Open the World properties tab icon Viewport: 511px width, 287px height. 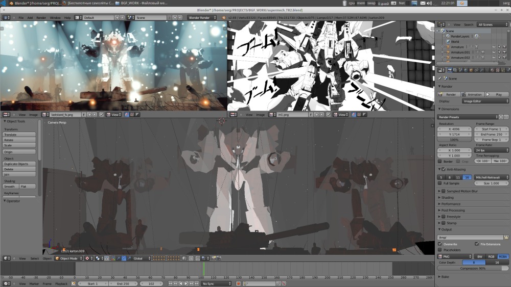pos(466,70)
